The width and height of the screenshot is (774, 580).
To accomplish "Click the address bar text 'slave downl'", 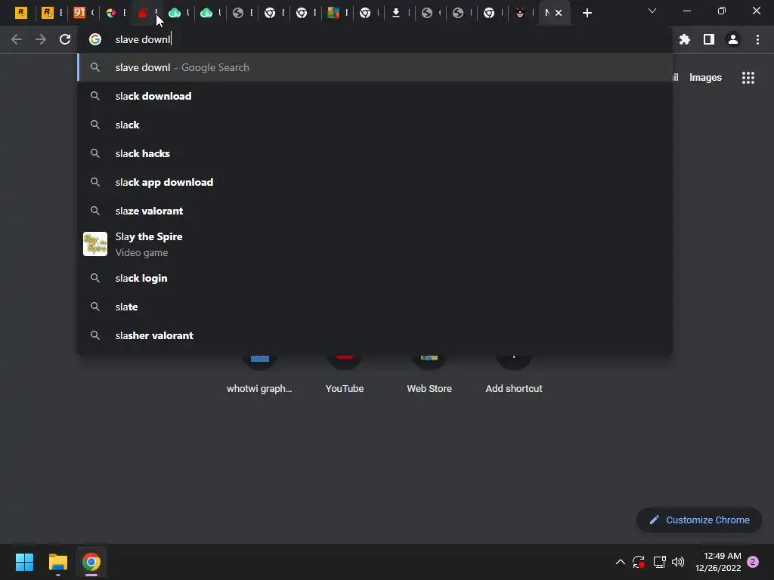I will pyautogui.click(x=143, y=39).
